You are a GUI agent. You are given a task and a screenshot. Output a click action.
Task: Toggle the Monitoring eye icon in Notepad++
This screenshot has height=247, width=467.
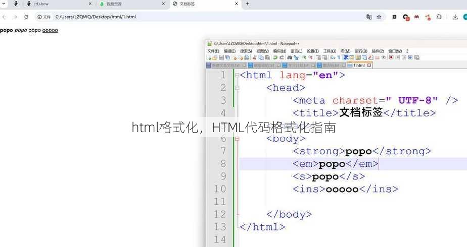tap(383, 57)
